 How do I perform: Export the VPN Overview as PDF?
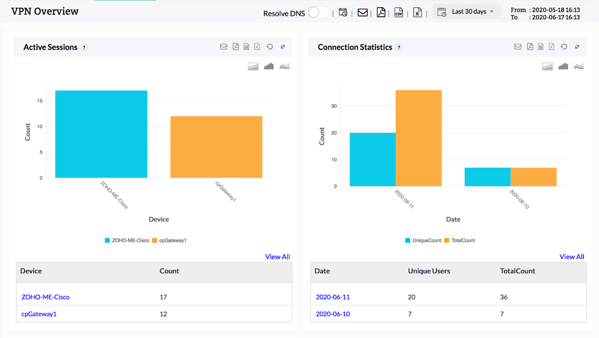381,13
